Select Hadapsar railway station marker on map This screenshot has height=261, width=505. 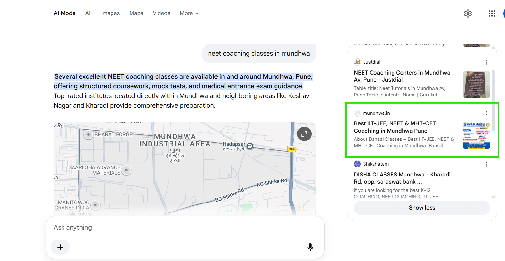pos(250,147)
